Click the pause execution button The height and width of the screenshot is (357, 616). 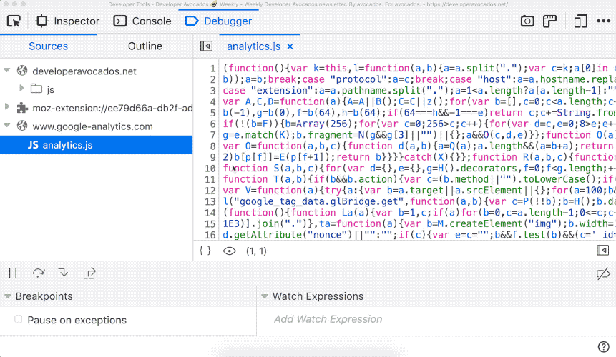coord(13,273)
